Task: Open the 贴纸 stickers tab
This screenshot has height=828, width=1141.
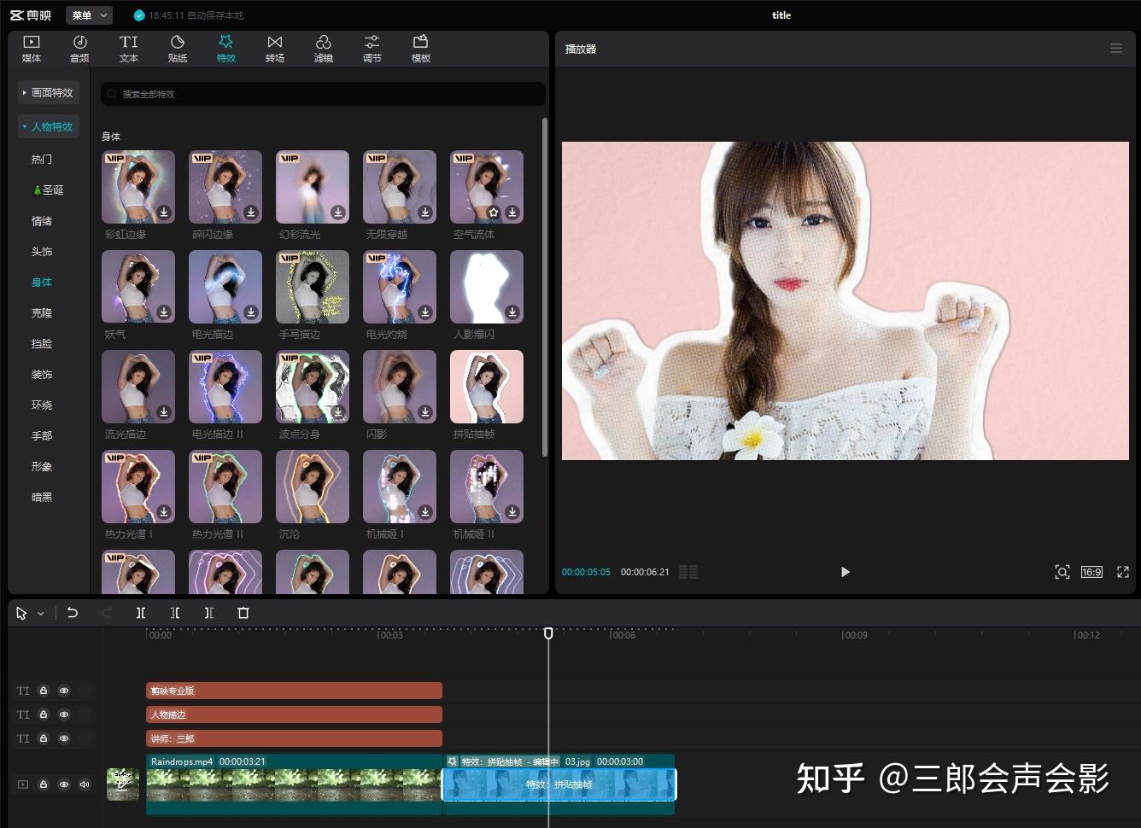Action: pos(178,49)
